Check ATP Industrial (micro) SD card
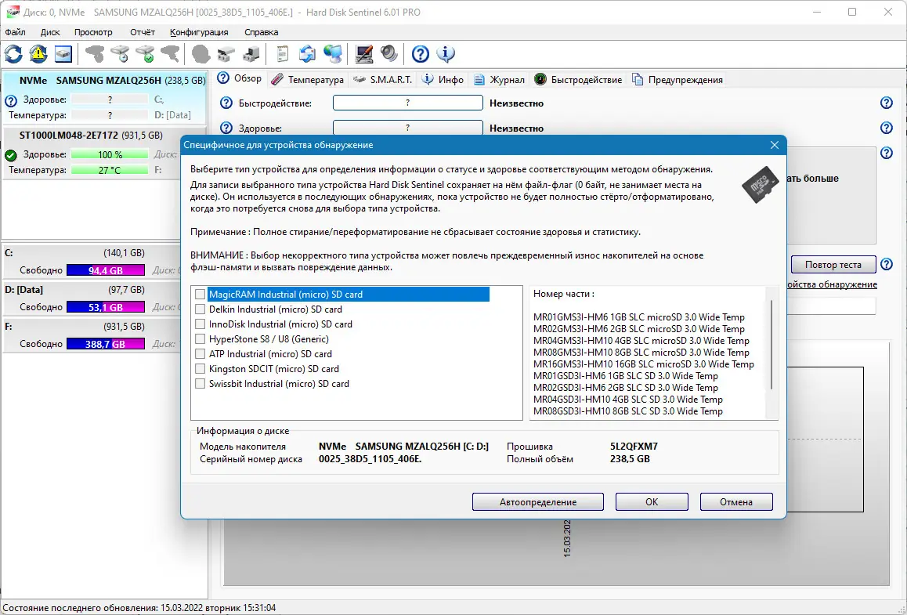The width and height of the screenshot is (907, 615). 201,354
